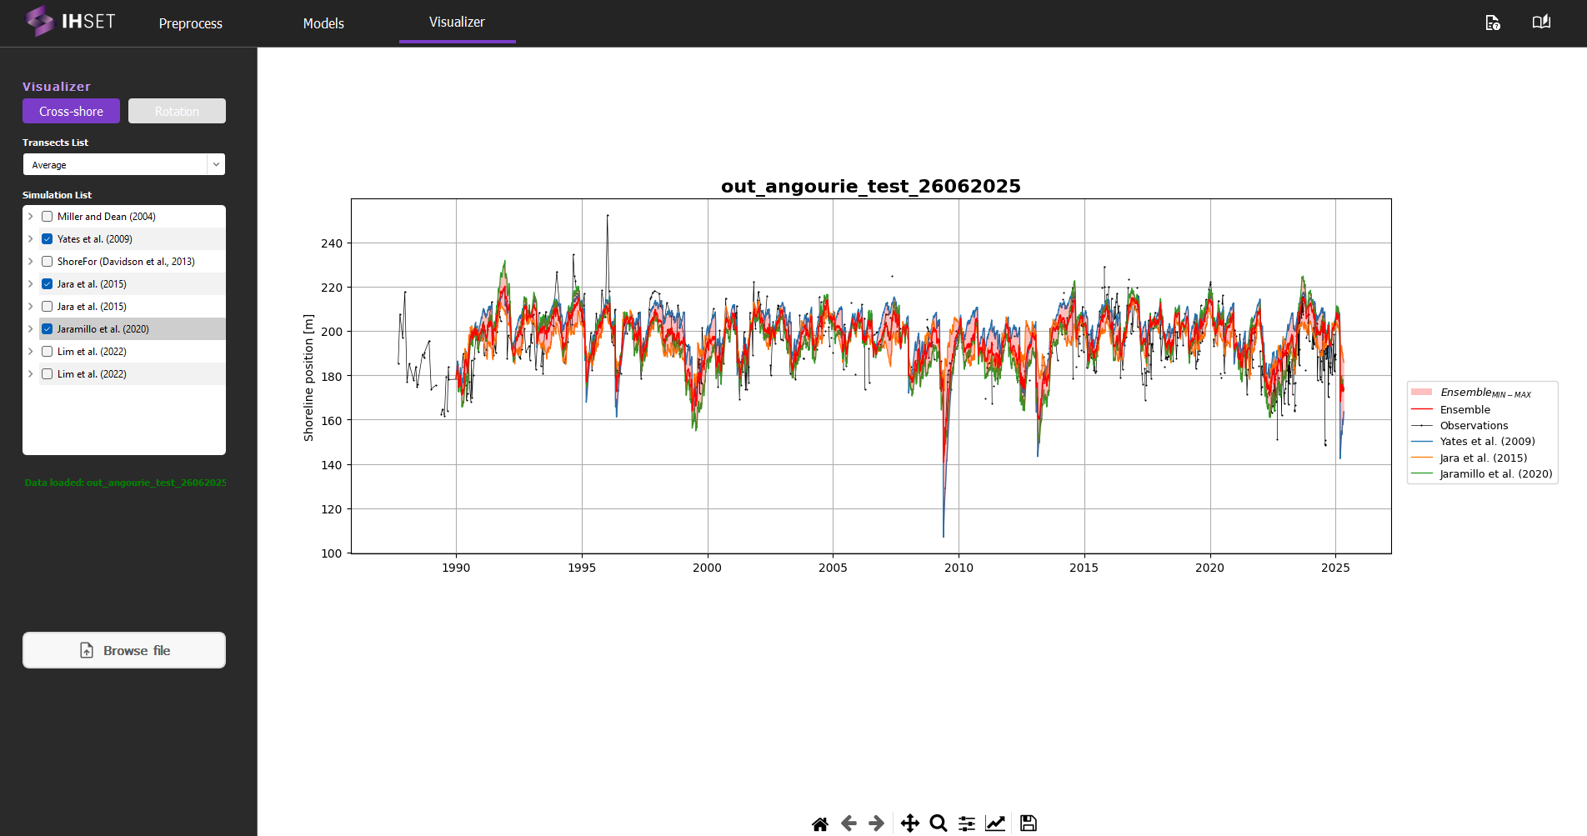Uncheck the Yates et al. (2009) simulation
This screenshot has height=836, width=1587.
(47, 238)
